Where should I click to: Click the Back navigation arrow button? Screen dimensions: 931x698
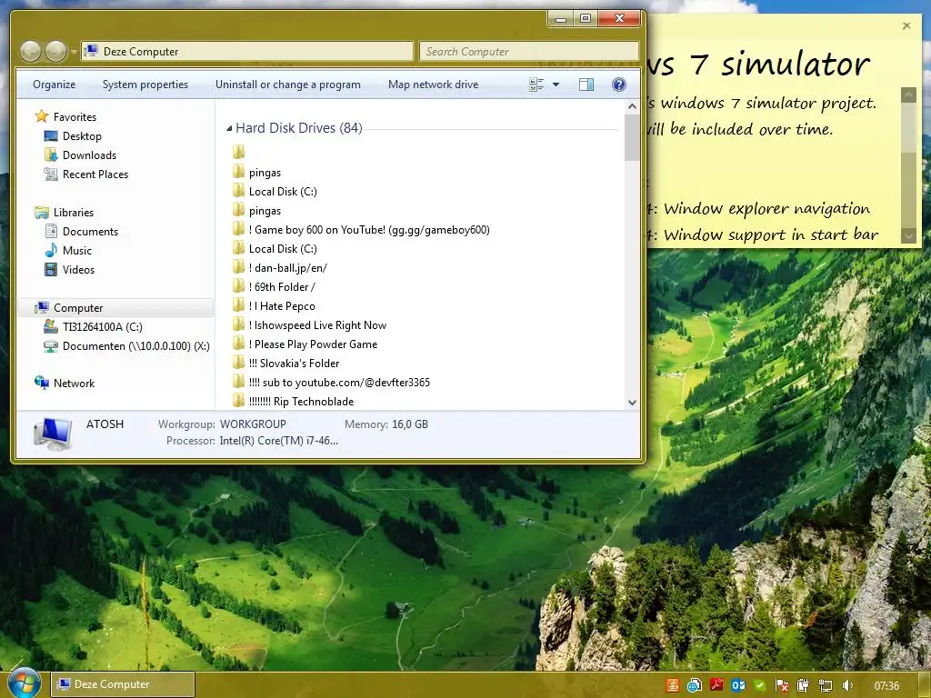pyautogui.click(x=30, y=52)
